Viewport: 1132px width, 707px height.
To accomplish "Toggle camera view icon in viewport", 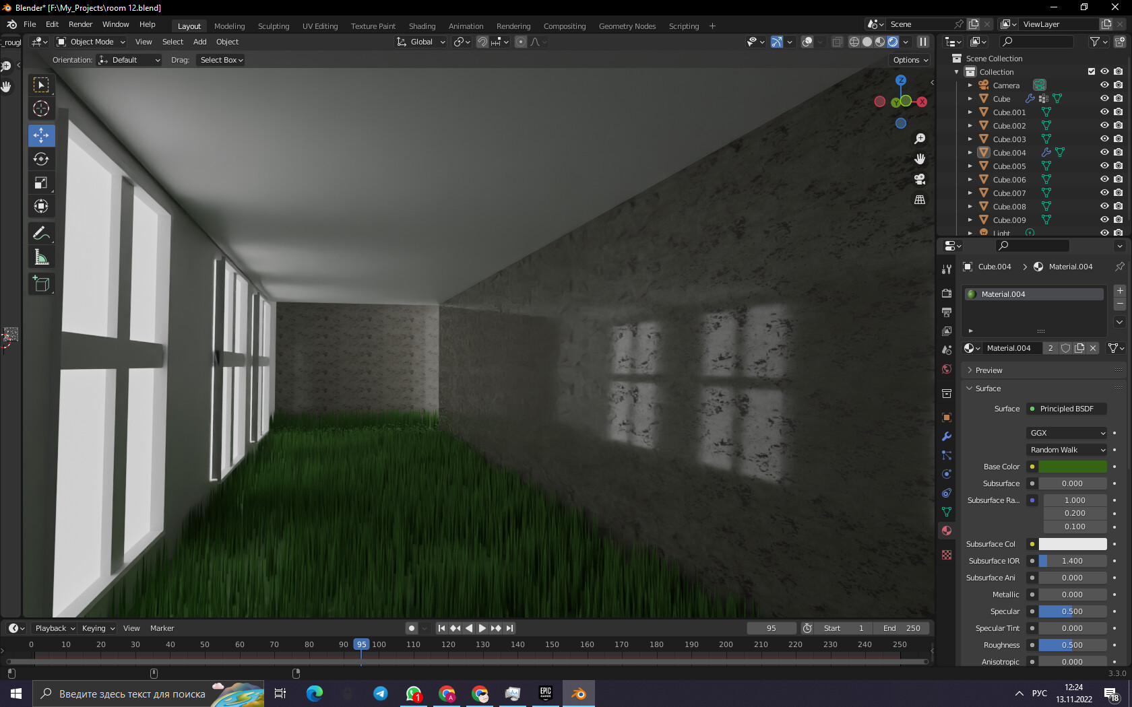I will point(920,179).
